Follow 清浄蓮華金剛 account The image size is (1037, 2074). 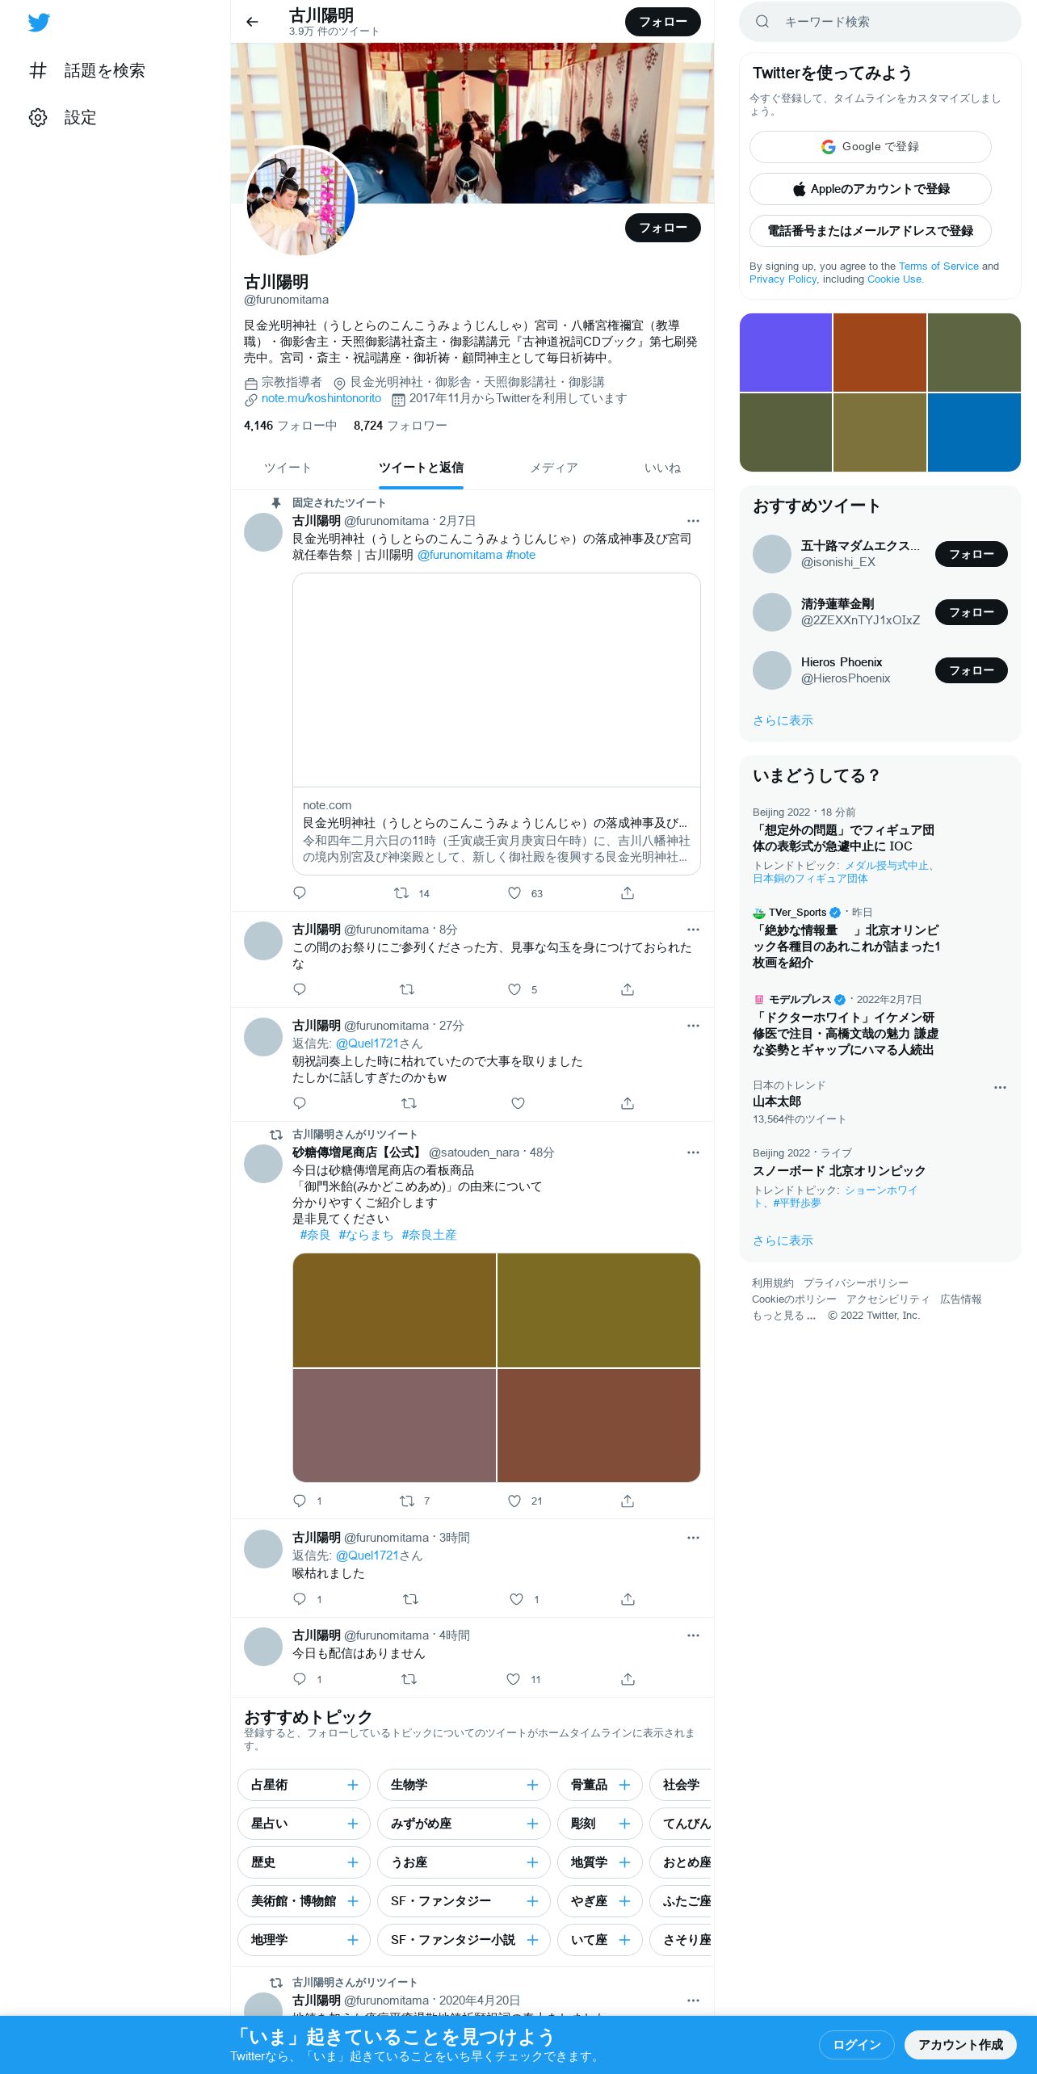pos(972,612)
